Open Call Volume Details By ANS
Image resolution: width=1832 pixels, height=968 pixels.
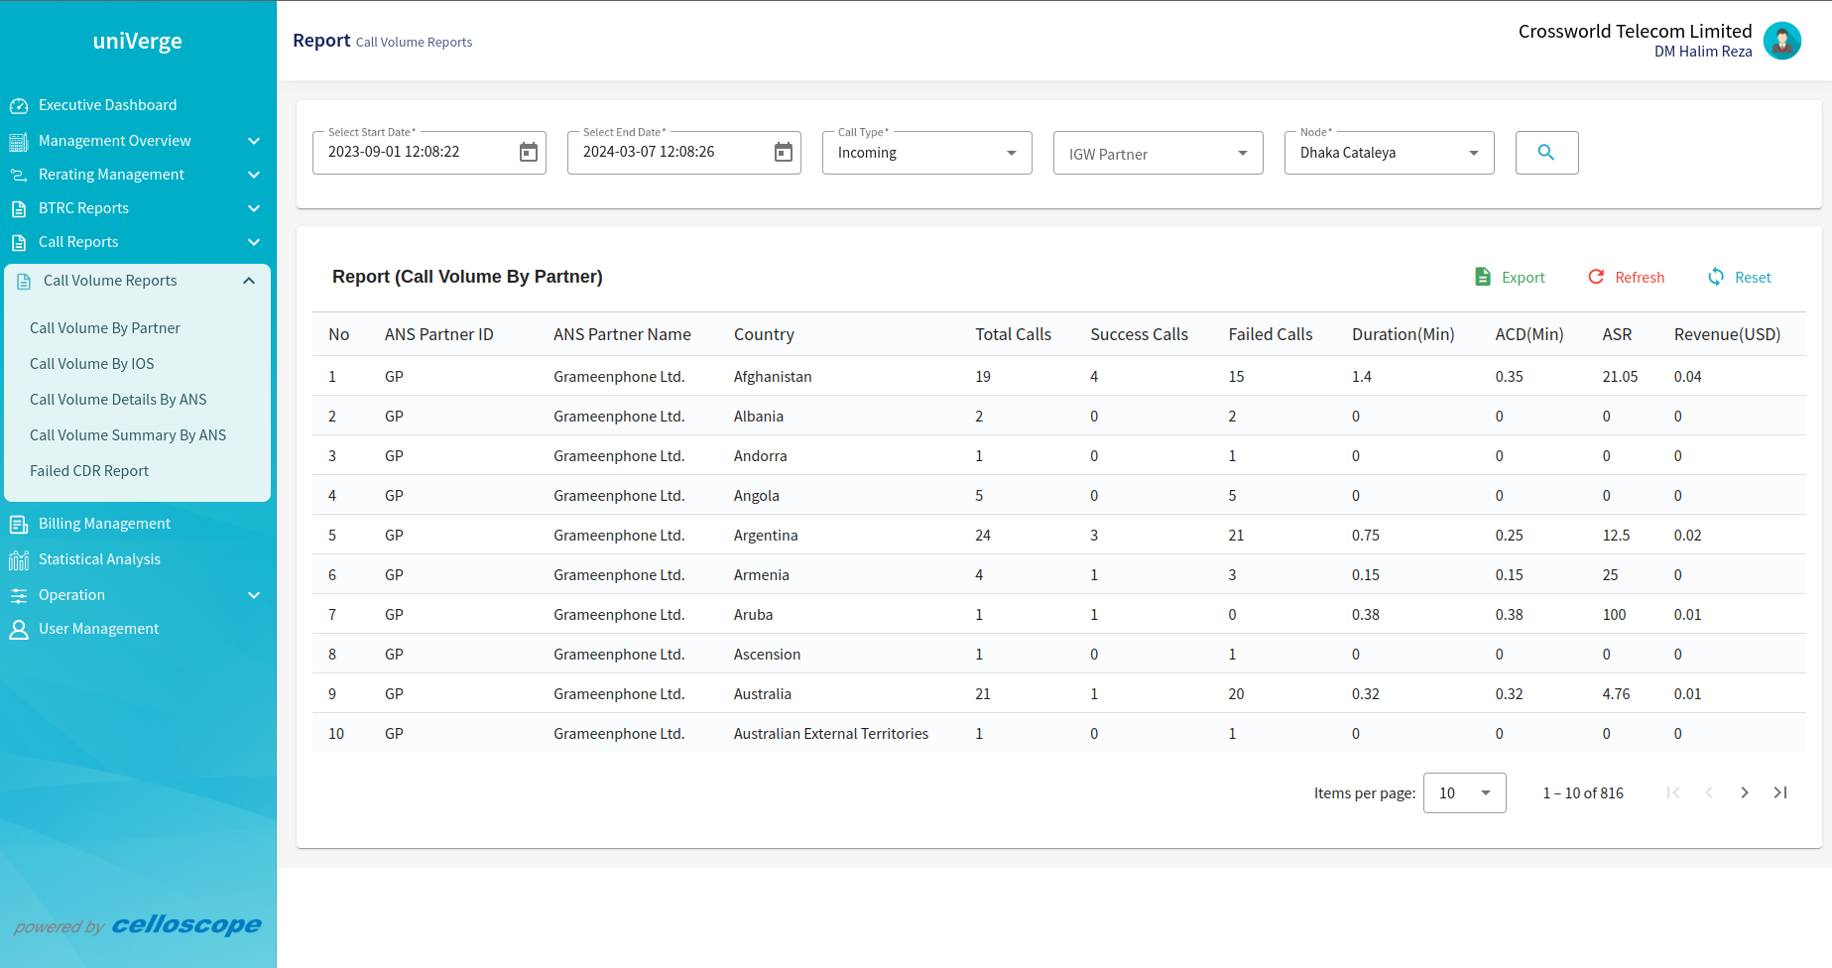click(118, 400)
